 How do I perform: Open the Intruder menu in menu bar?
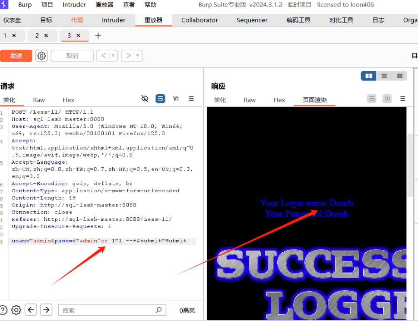tap(74, 5)
